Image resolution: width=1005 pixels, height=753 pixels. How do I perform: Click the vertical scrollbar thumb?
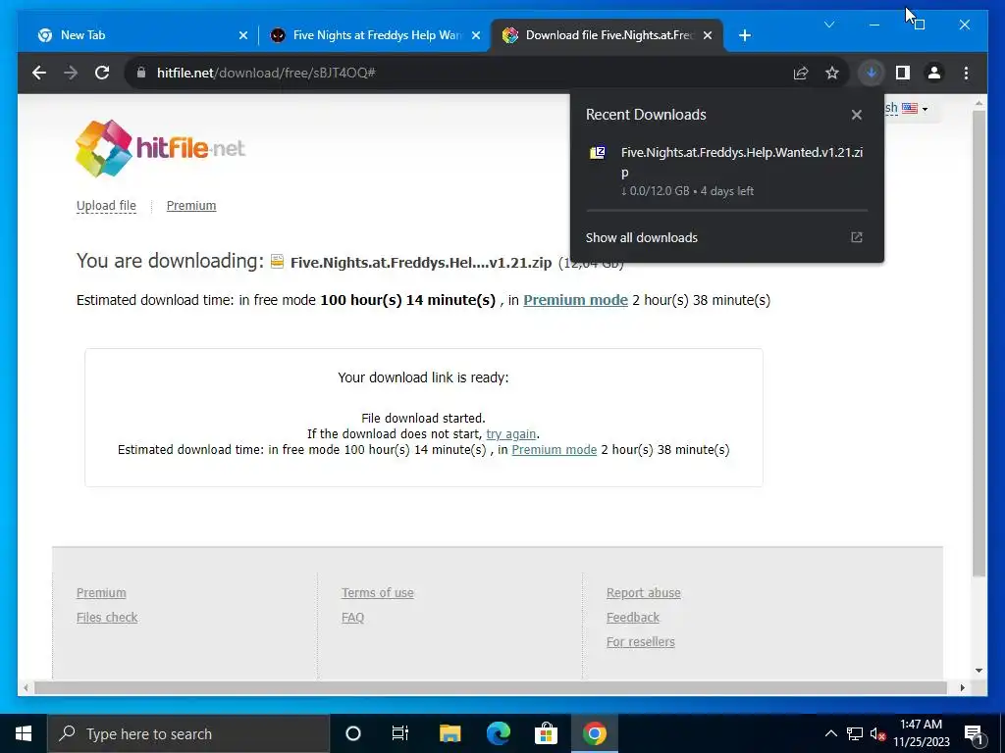coord(979,343)
